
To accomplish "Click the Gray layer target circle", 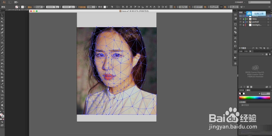I will tap(268, 19).
